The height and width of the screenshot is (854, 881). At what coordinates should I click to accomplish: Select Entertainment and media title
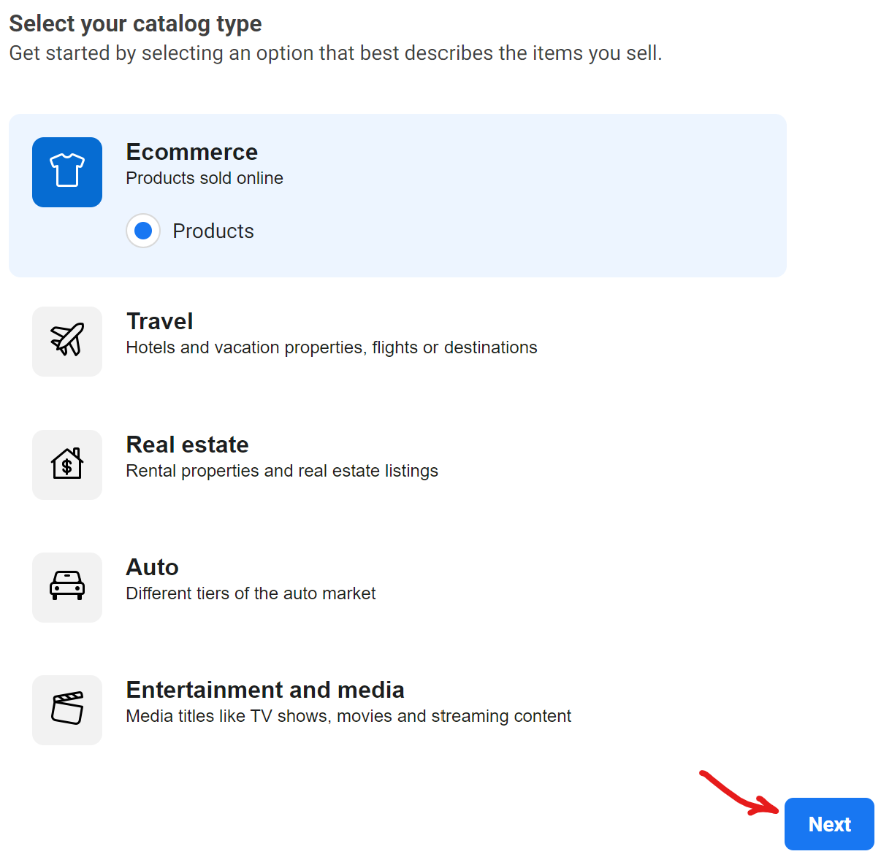(x=265, y=690)
